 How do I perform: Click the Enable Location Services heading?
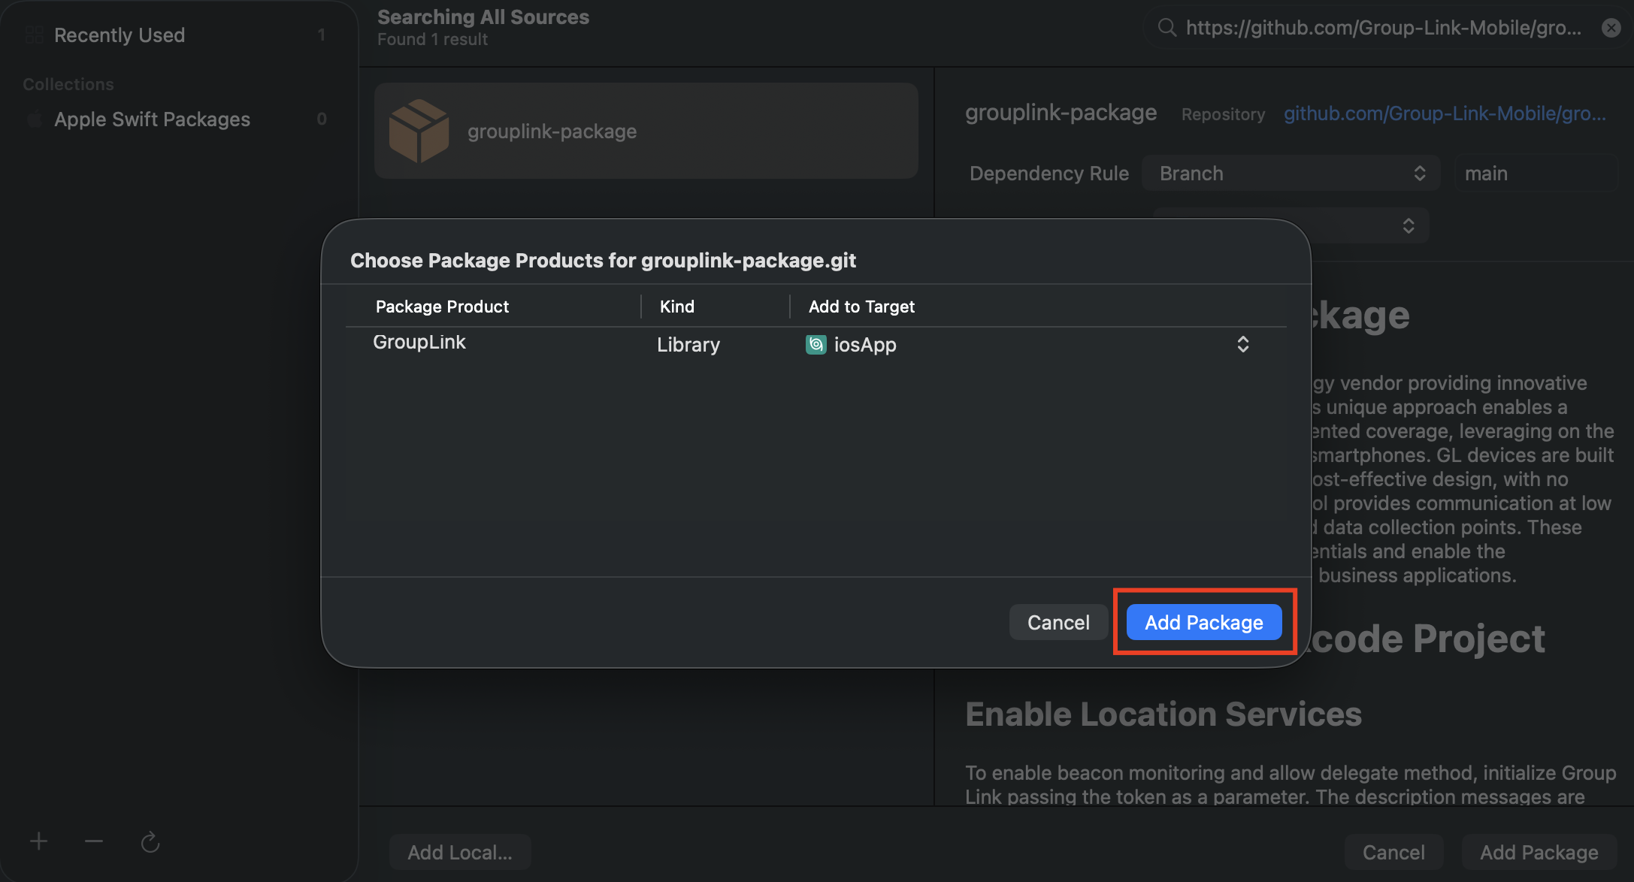point(1163,714)
